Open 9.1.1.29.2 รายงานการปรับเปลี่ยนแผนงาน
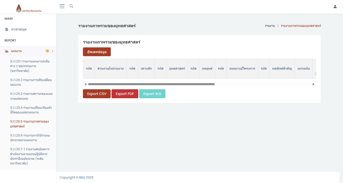Viewport: 343px width, 183px height. tap(31, 82)
